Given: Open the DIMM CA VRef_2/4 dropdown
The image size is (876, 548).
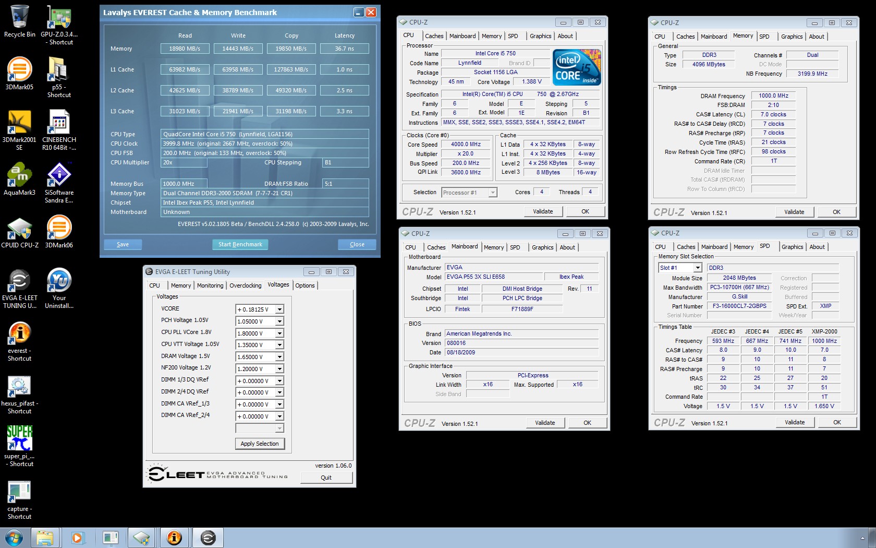Looking at the screenshot, I should [x=279, y=416].
